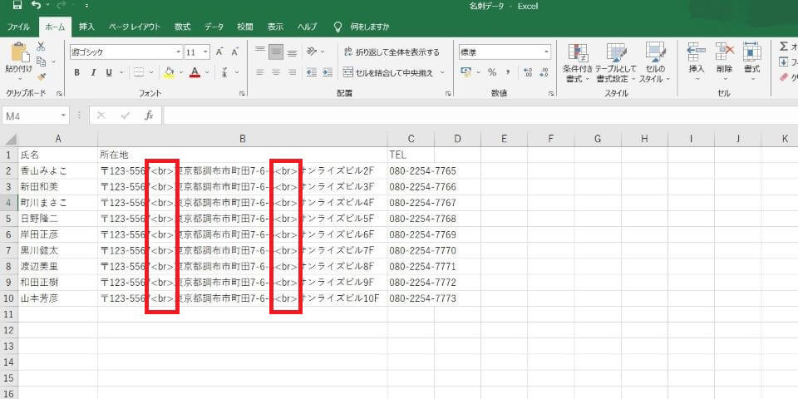Click the Cut scissors icon
Viewport: 798px width, 399px height.
[x=40, y=47]
